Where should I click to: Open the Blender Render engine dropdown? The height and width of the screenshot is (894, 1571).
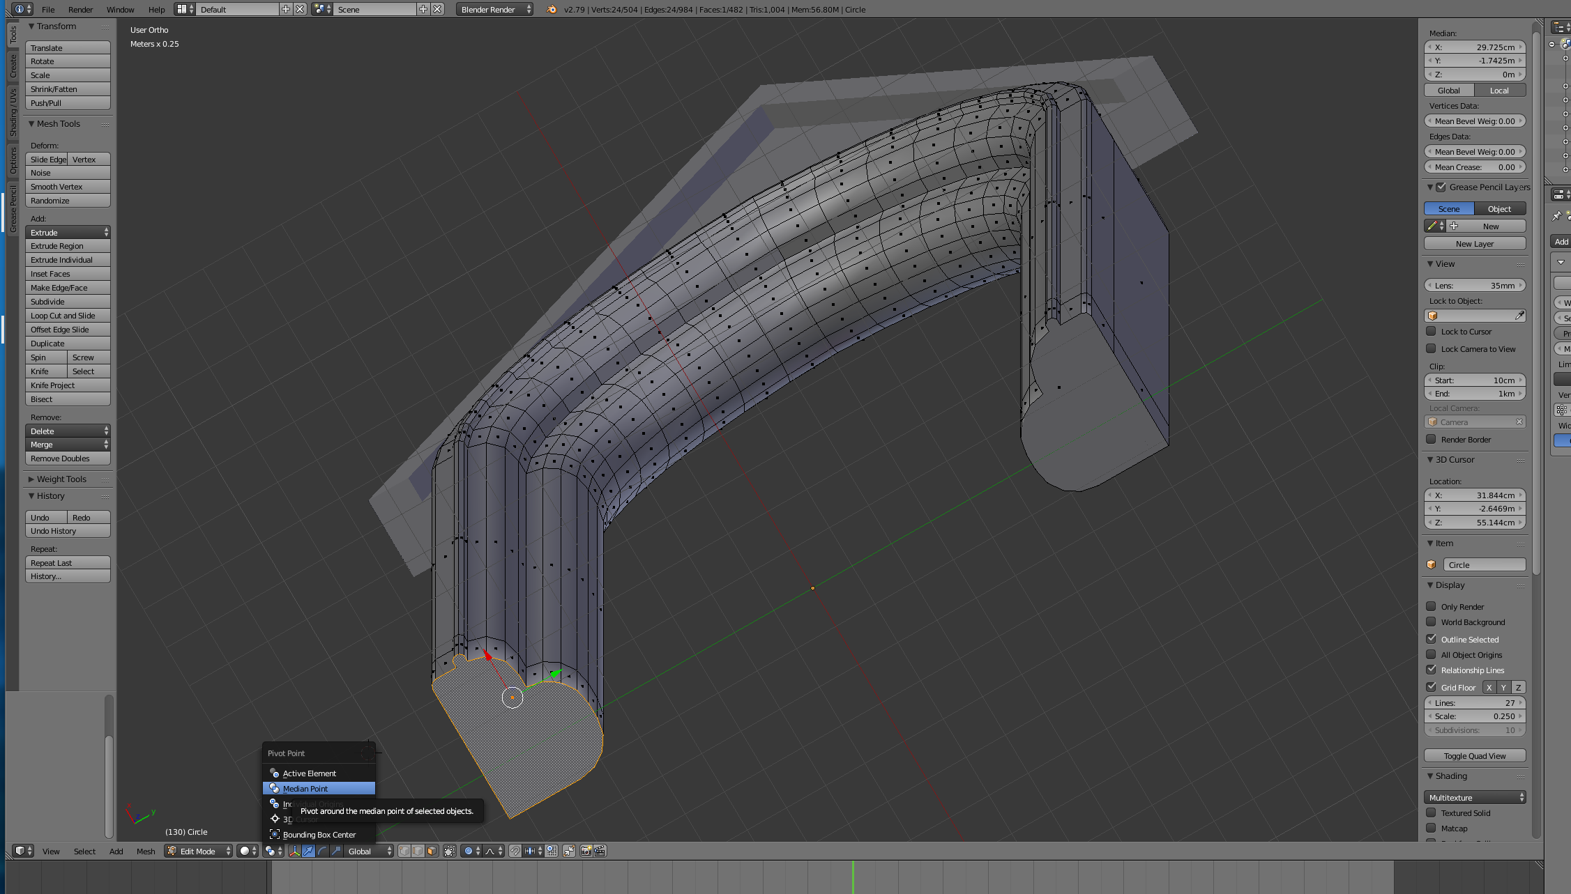pos(495,9)
